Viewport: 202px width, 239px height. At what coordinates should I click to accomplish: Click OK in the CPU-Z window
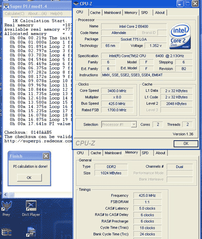click(186, 143)
